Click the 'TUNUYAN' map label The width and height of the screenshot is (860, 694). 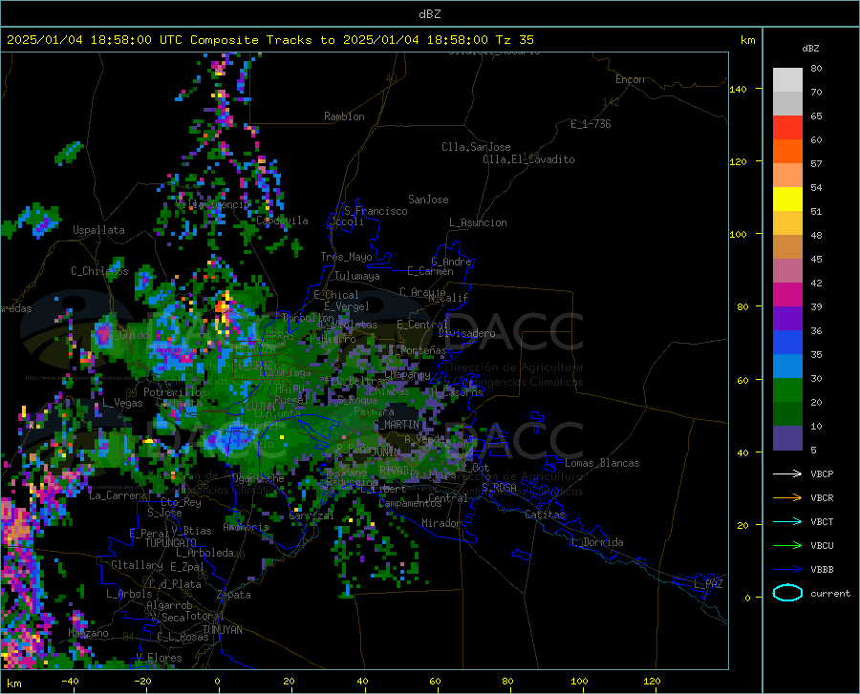[x=222, y=629]
